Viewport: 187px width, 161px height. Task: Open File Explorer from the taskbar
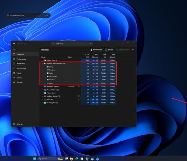[71, 159]
